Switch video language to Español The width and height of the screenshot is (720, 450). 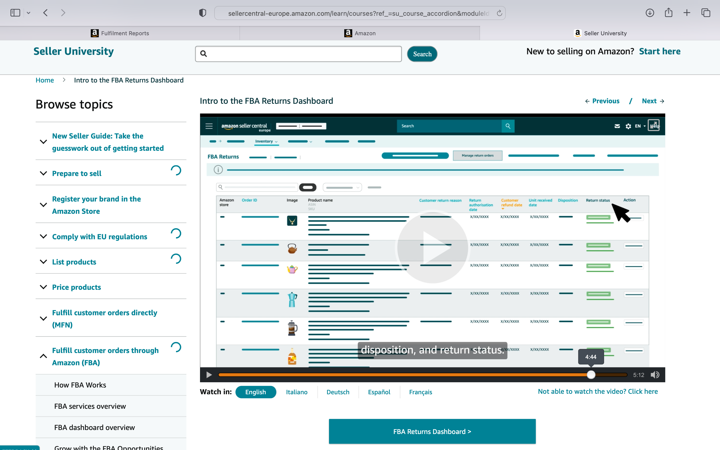pos(379,392)
